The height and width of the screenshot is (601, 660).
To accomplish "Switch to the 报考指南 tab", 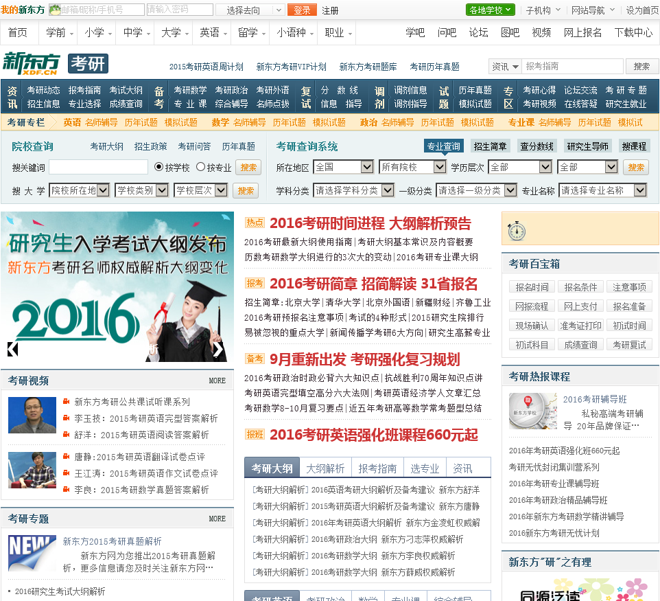I will (x=377, y=468).
